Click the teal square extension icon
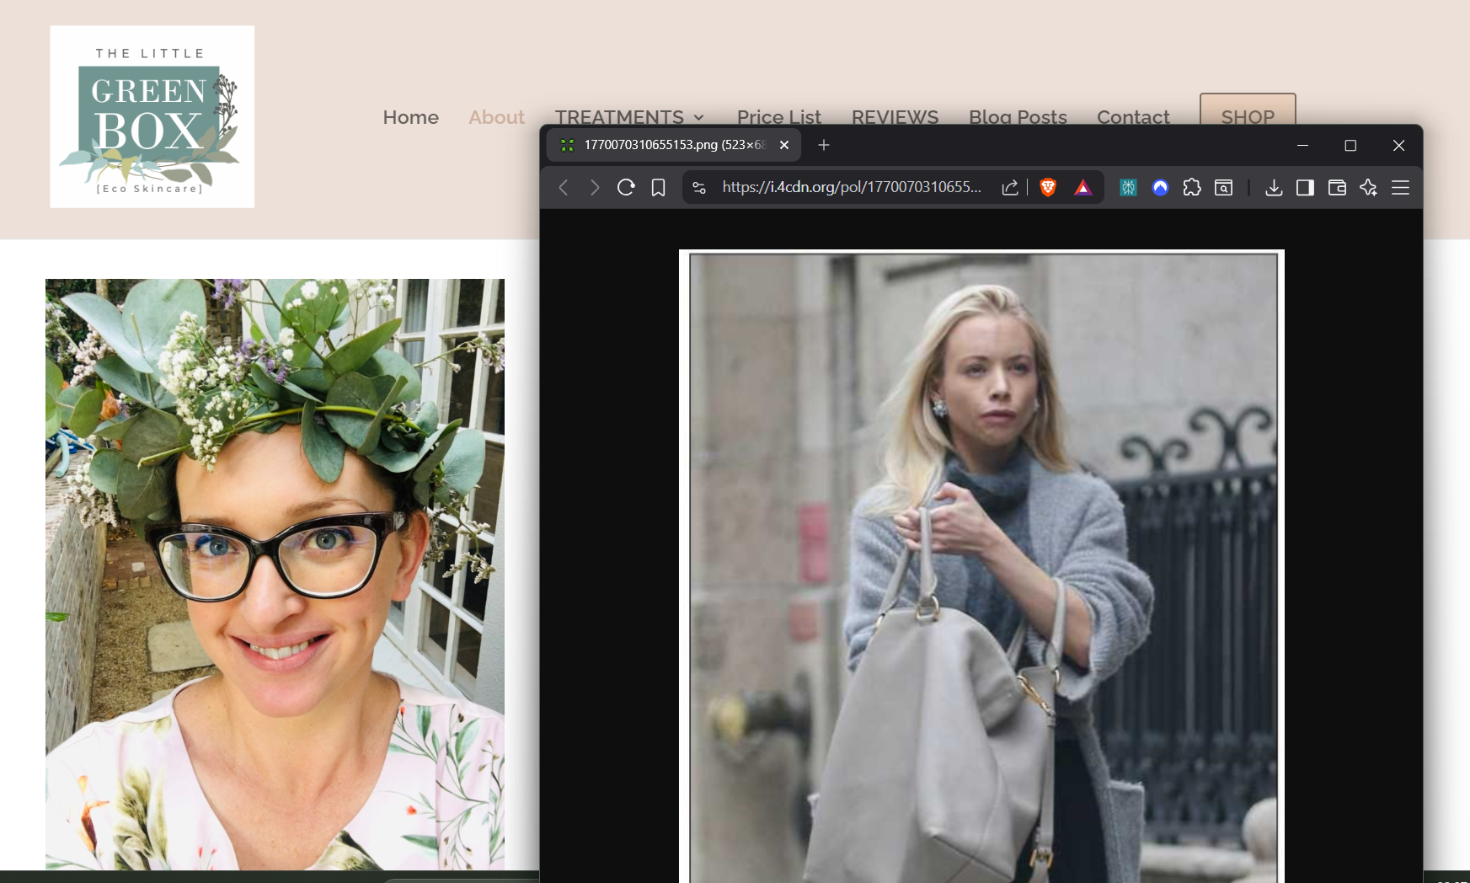 point(1128,187)
